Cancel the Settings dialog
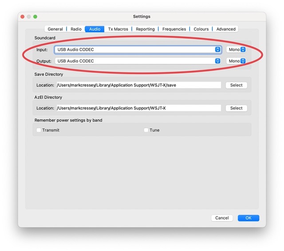This screenshot has width=284, height=251. point(222,218)
